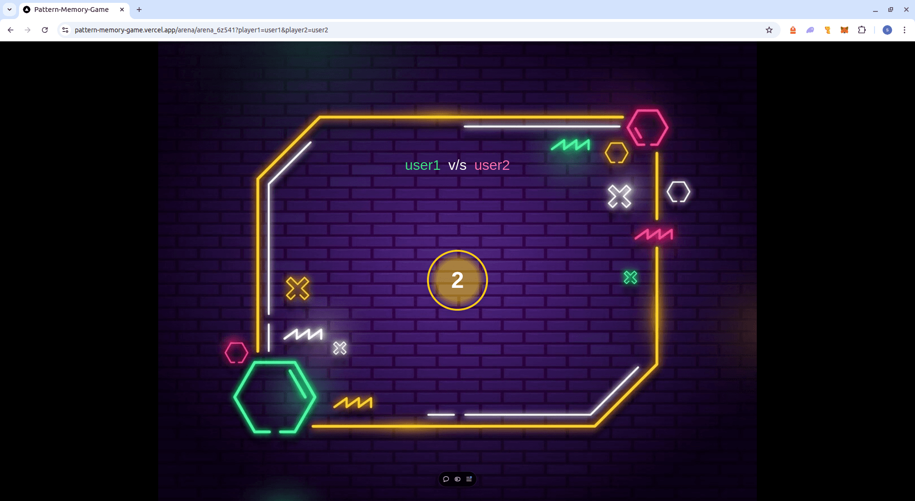The width and height of the screenshot is (915, 501).
Task: Go forward to the next page
Action: [x=28, y=30]
